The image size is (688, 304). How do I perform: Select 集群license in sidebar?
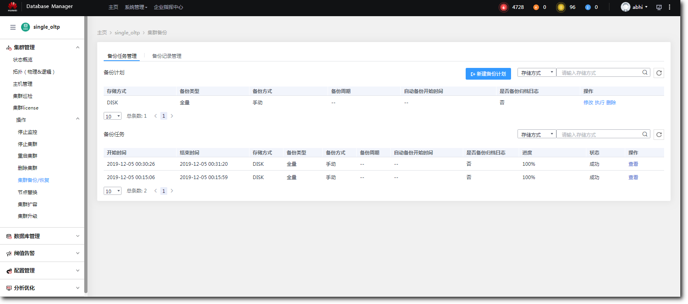point(26,108)
